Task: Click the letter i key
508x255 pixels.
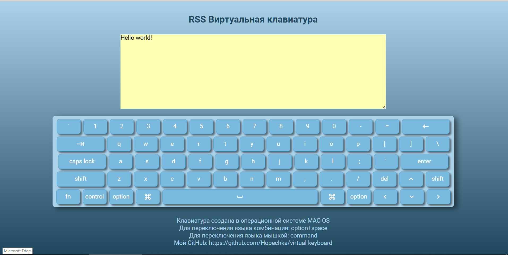Action: pyautogui.click(x=305, y=144)
